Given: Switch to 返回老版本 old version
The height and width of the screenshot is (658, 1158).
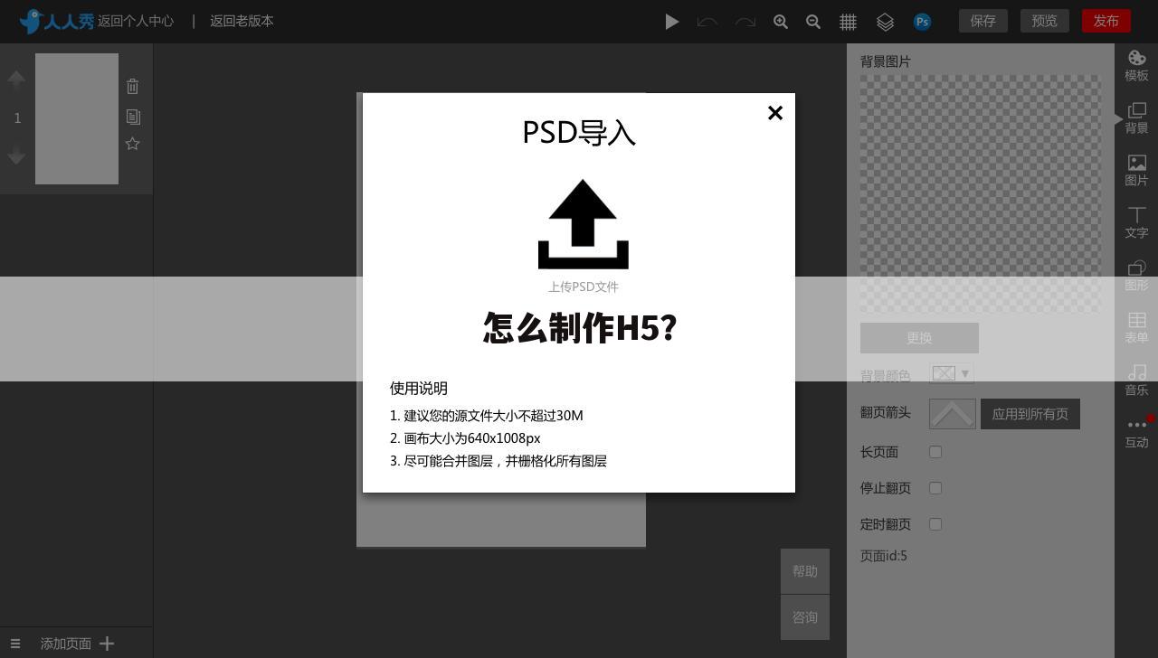Looking at the screenshot, I should (242, 21).
